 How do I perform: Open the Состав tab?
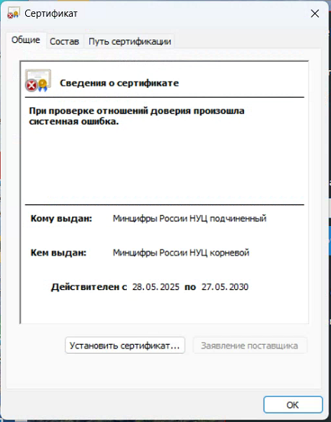coord(65,41)
